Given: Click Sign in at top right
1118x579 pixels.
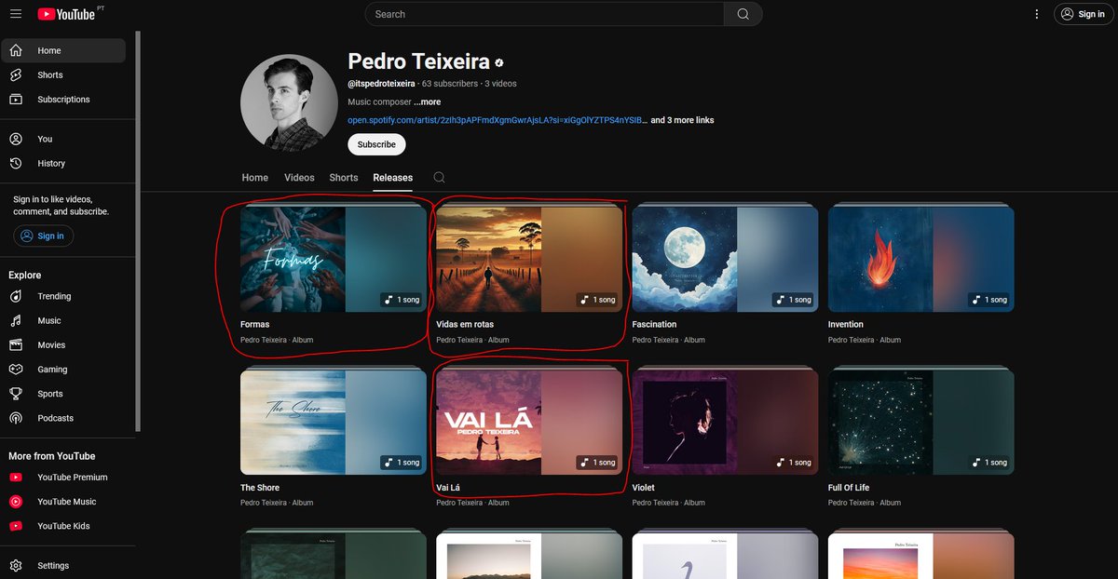Looking at the screenshot, I should [x=1083, y=14].
